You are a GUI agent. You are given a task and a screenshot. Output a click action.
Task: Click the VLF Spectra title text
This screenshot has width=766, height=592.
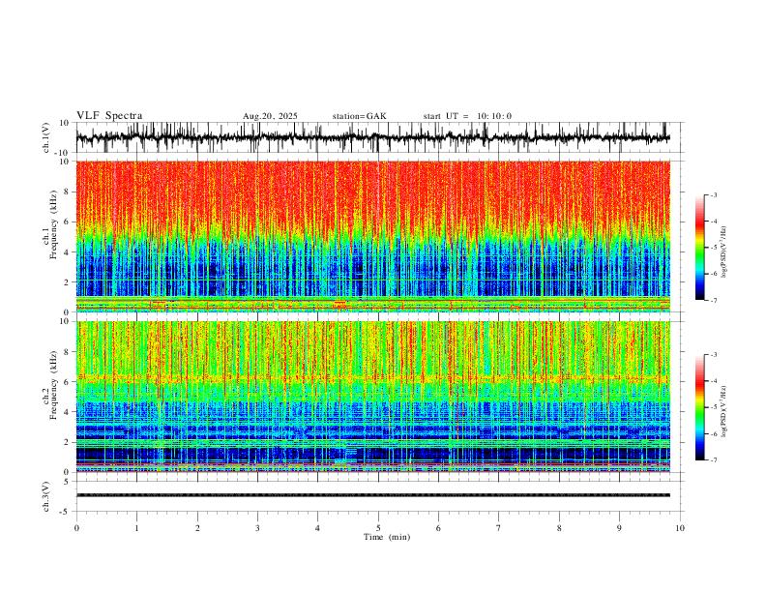click(x=109, y=116)
